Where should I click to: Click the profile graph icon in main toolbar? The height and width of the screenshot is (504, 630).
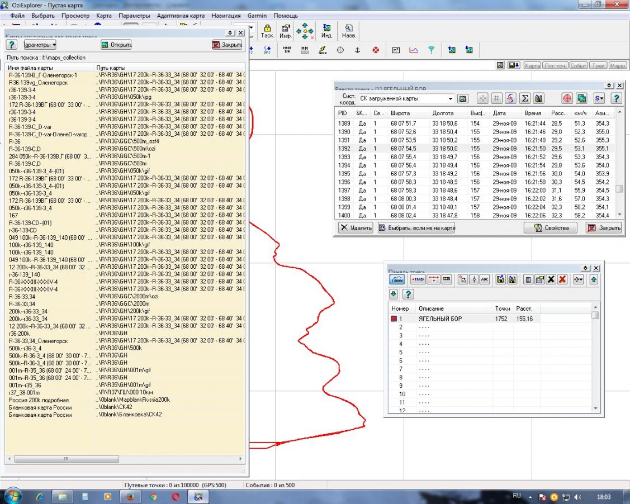tap(413, 50)
